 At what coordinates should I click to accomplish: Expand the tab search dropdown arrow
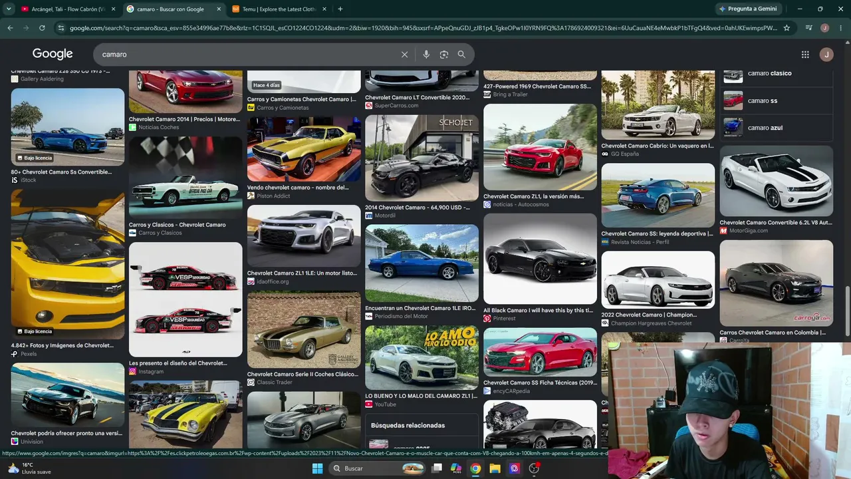[9, 9]
